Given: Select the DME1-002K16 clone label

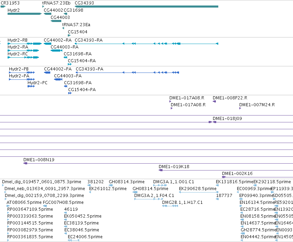Looking at the screenshot, I should 237,174.
